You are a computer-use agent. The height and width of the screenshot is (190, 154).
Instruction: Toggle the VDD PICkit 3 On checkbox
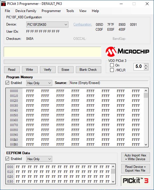tap(112, 65)
